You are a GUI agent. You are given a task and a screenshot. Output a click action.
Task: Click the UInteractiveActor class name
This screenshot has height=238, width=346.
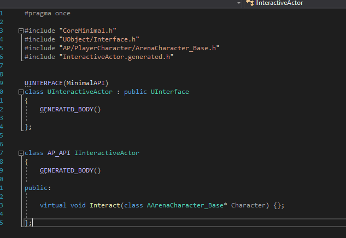[x=80, y=92]
